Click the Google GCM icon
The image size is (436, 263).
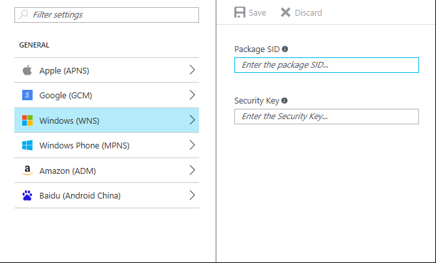27,95
